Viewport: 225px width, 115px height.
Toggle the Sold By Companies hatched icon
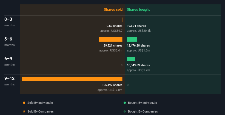click(x=24, y=111)
